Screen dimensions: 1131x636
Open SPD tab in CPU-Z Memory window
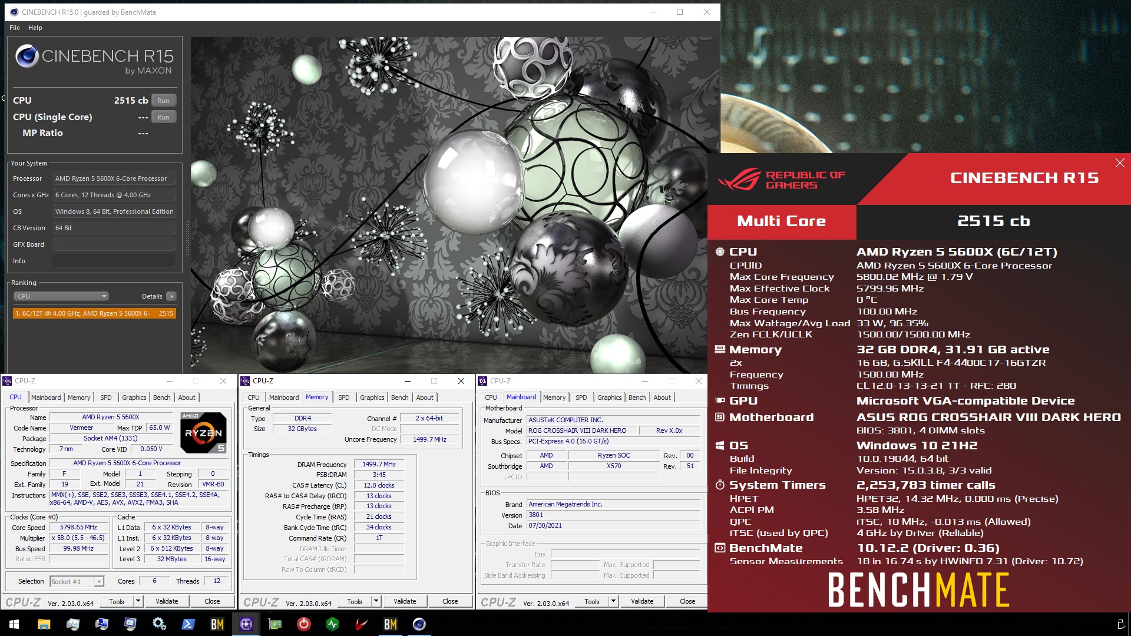pyautogui.click(x=344, y=397)
